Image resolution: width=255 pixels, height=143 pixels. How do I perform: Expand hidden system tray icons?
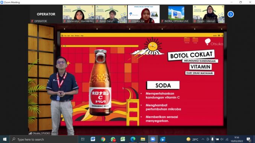[x=203, y=139]
